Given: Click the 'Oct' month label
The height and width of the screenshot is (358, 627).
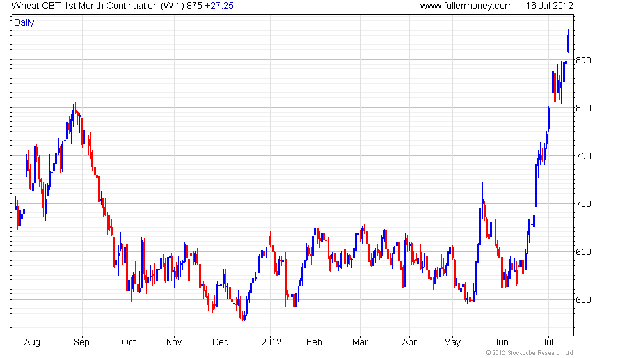Looking at the screenshot, I should pyautogui.click(x=129, y=343).
